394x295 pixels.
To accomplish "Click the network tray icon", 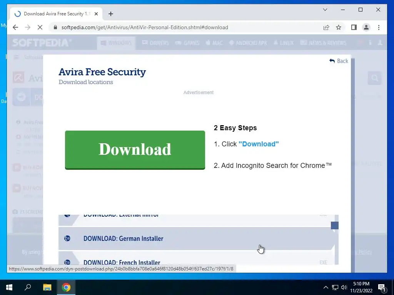I will click(335, 287).
